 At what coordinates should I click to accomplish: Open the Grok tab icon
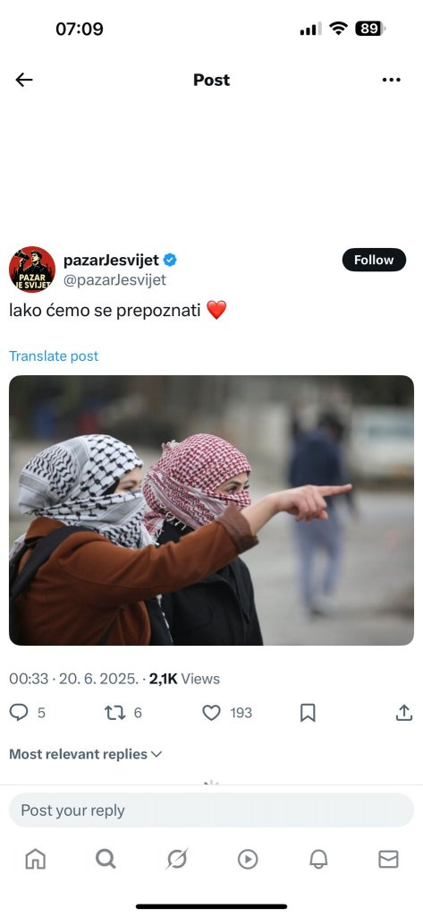(176, 859)
